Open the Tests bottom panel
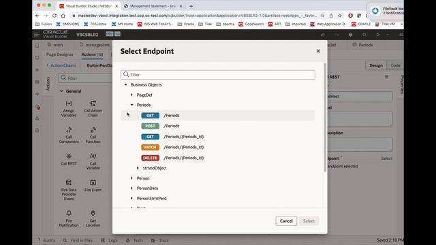Viewport: 436px width, 245px height. click(x=135, y=240)
